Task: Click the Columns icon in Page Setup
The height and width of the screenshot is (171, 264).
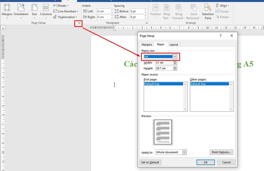Action: (x=46, y=11)
